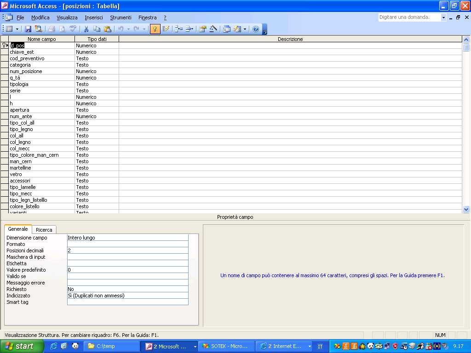
Task: Launch Internet Explorer from Quick Launch
Action: pos(53,346)
